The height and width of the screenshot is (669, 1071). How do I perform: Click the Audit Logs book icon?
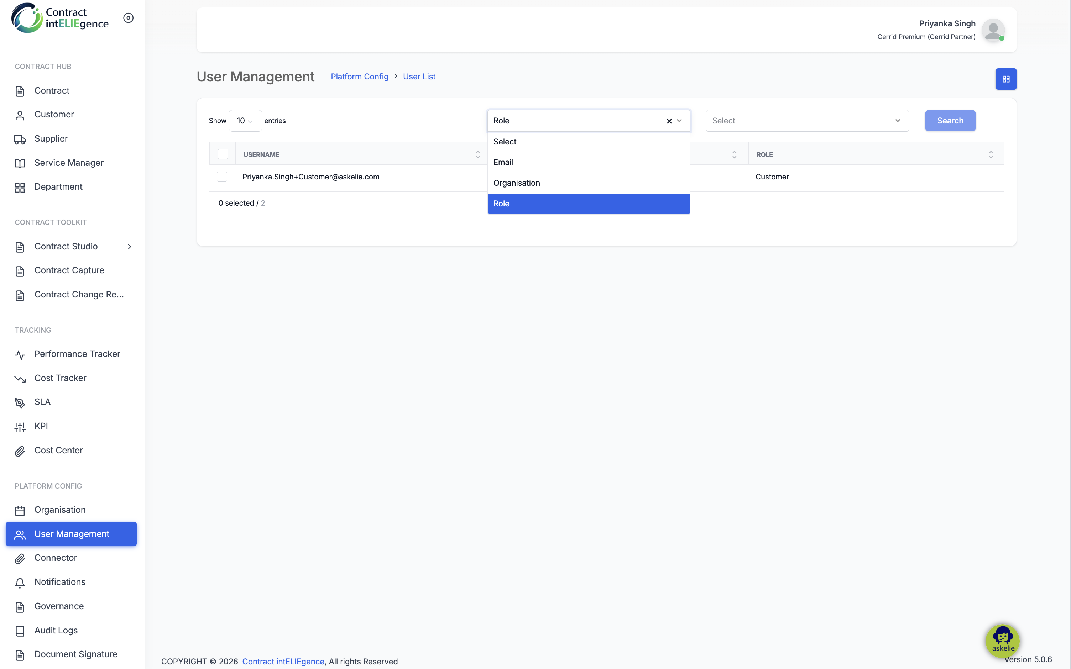[x=20, y=631]
